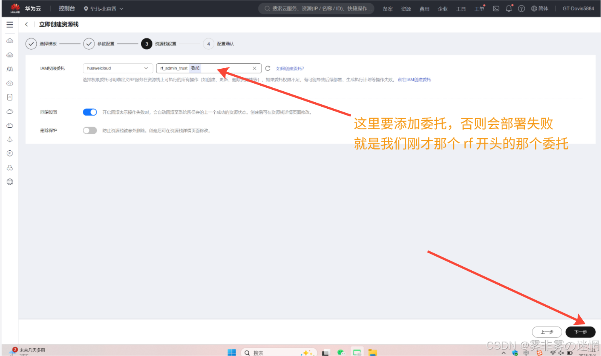601x356 pixels.
Task: Clear the rf_admin_trust agency selection
Action: click(x=254, y=68)
